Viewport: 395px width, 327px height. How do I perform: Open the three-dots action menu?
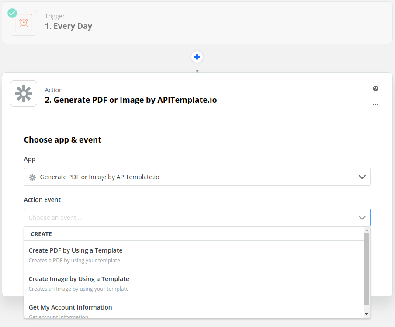[375, 104]
